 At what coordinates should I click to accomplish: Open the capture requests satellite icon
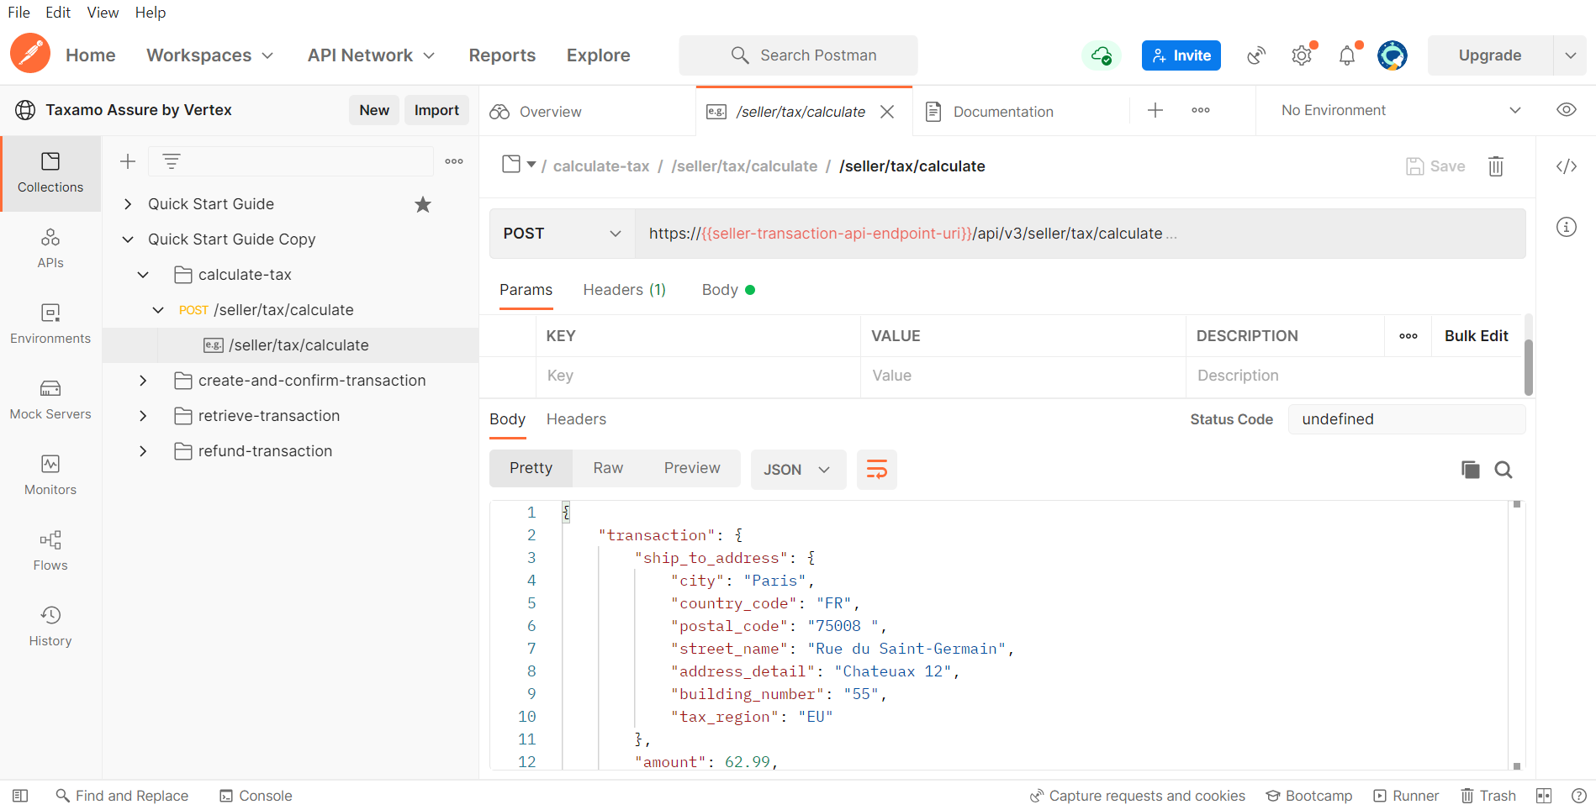click(1256, 55)
